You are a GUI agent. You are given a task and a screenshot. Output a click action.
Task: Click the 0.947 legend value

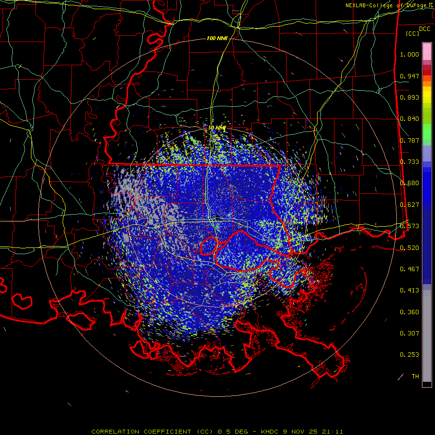[409, 76]
